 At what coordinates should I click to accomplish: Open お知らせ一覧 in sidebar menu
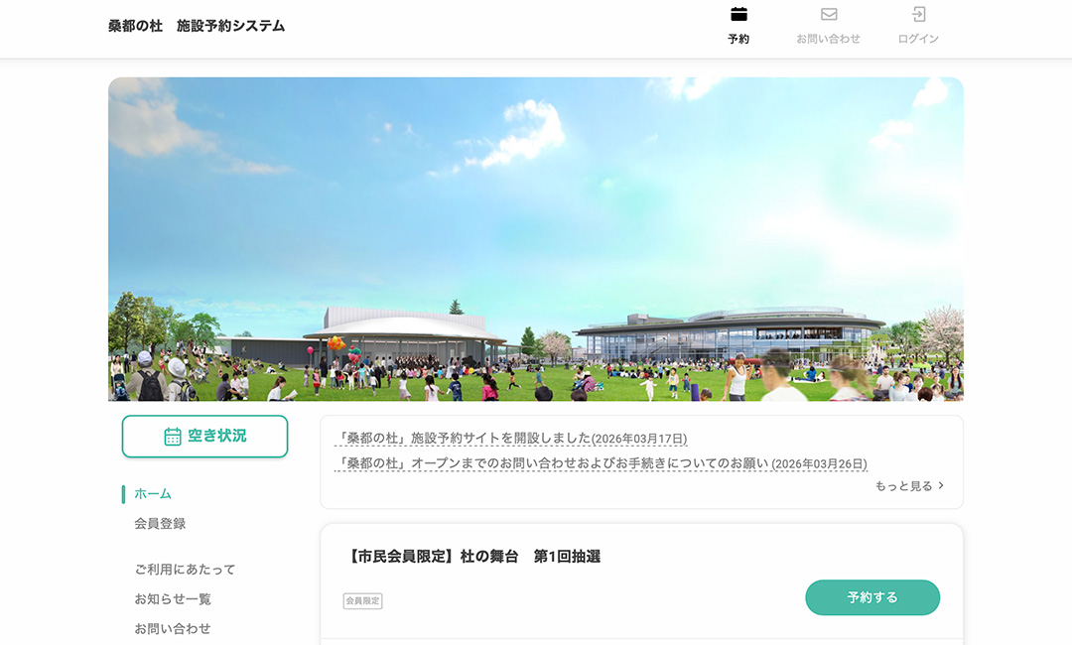[173, 598]
